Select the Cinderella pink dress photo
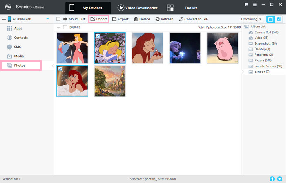The image size is (286, 183). tap(72, 48)
